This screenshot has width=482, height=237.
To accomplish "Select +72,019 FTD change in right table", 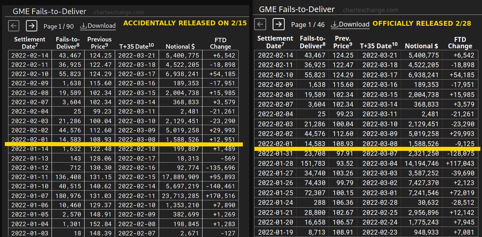I will pos(462,193).
